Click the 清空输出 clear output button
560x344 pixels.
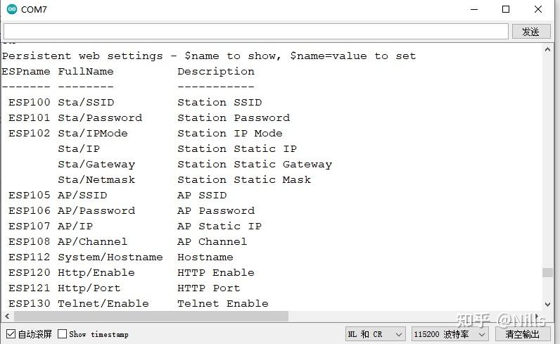(x=522, y=334)
